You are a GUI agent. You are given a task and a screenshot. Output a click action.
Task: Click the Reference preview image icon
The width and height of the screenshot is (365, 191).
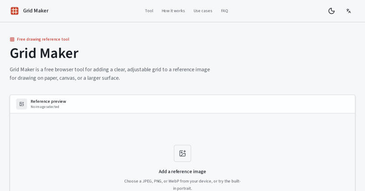21,104
